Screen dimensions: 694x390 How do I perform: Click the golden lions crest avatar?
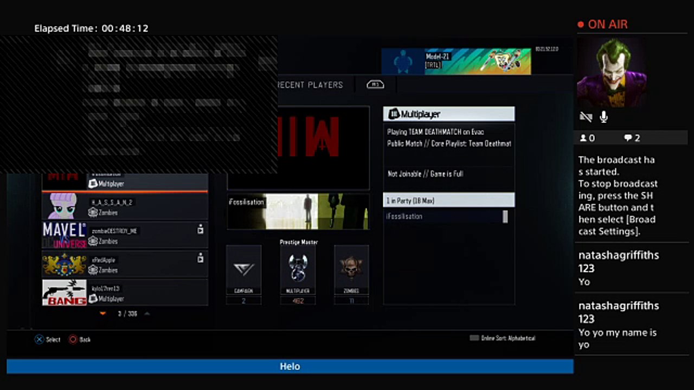65,264
